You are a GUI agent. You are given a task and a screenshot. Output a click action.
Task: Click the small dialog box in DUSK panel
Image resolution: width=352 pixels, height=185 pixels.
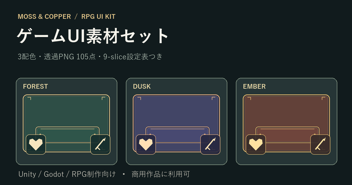coord(177,135)
